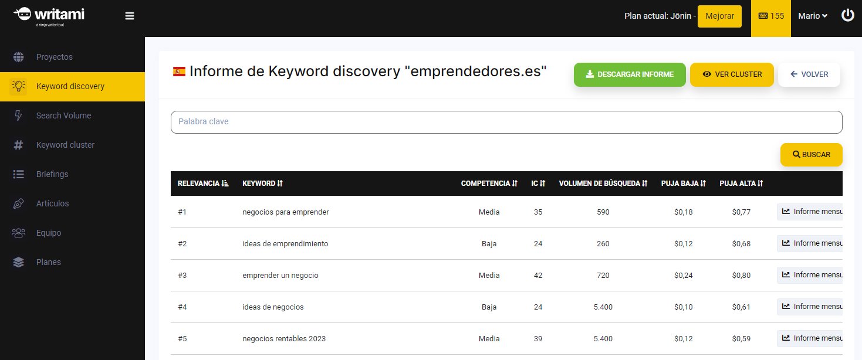862x360 pixels.
Task: Sort table by Volumen de búsqueda
Action: coord(603,184)
